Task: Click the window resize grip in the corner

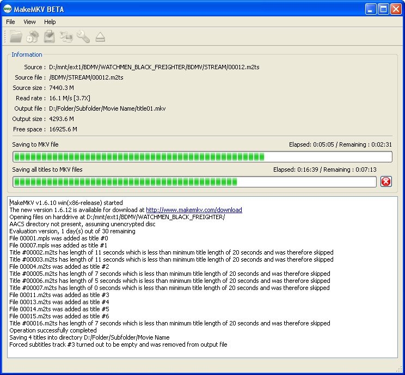Action: coord(400,370)
